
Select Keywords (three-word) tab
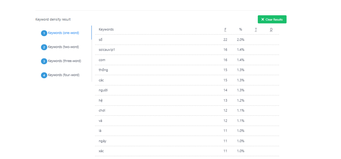tap(64, 61)
